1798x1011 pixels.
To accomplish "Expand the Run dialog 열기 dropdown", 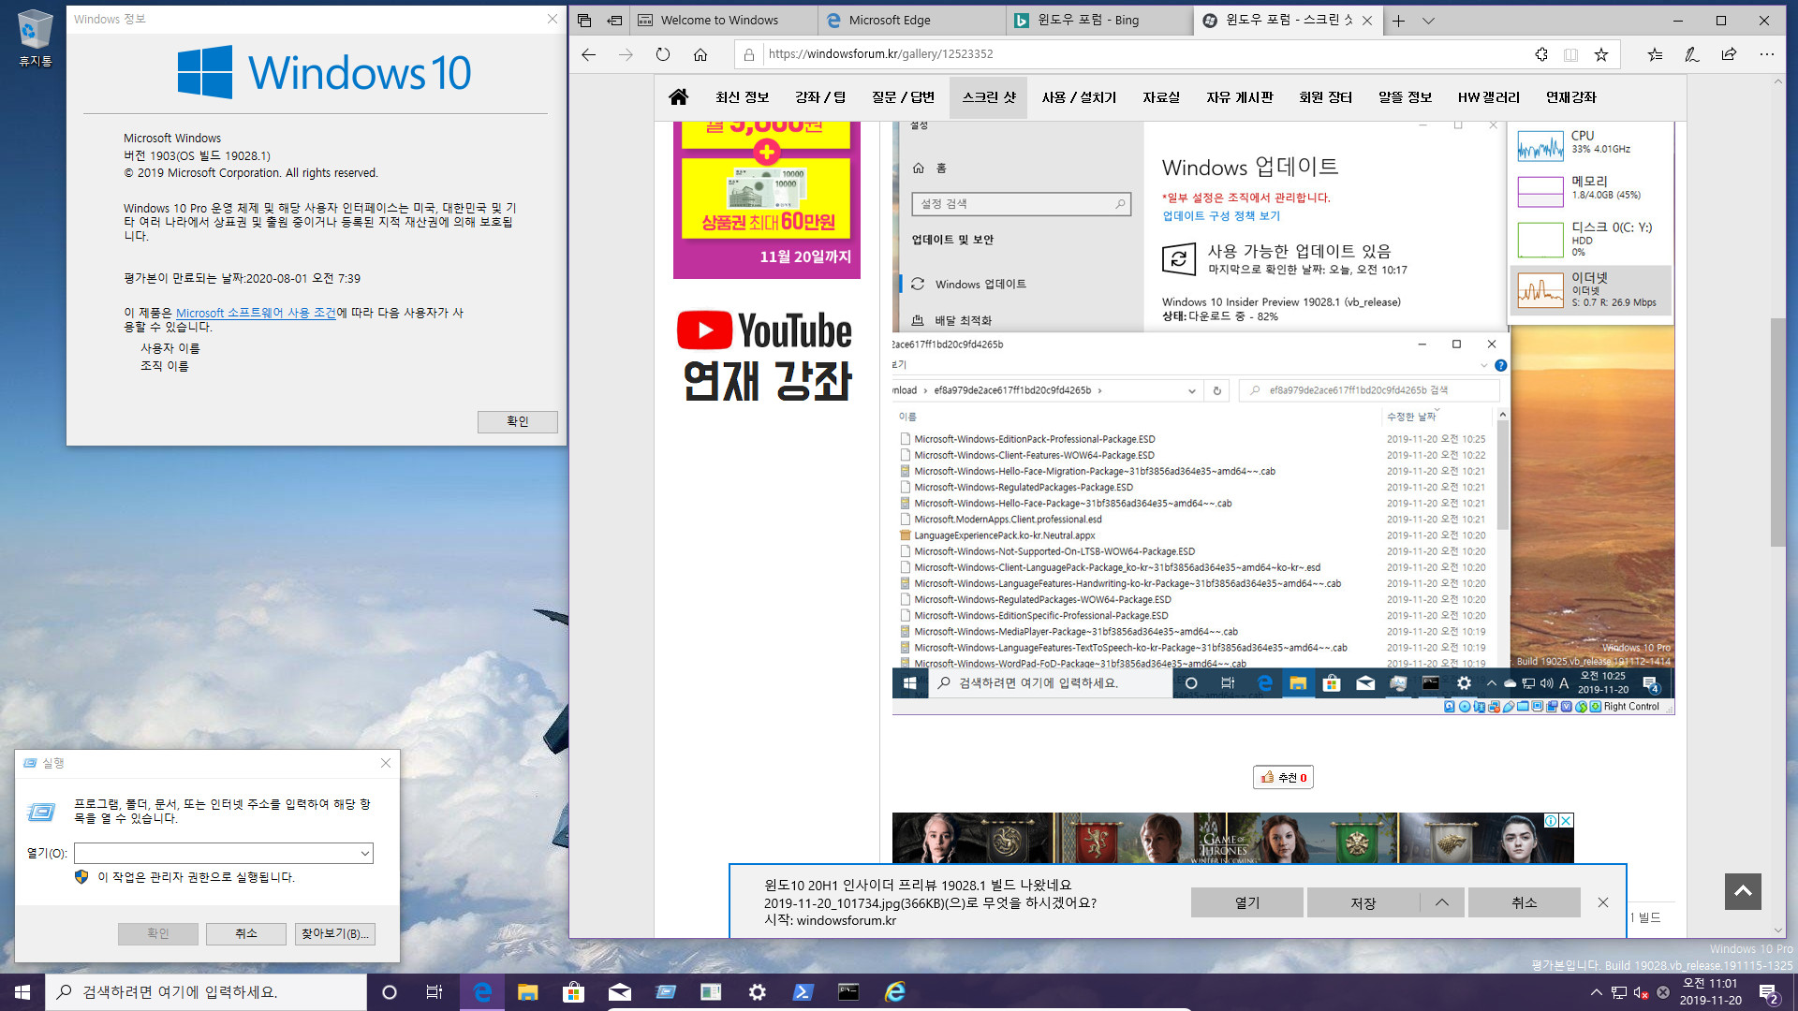I will [x=364, y=853].
